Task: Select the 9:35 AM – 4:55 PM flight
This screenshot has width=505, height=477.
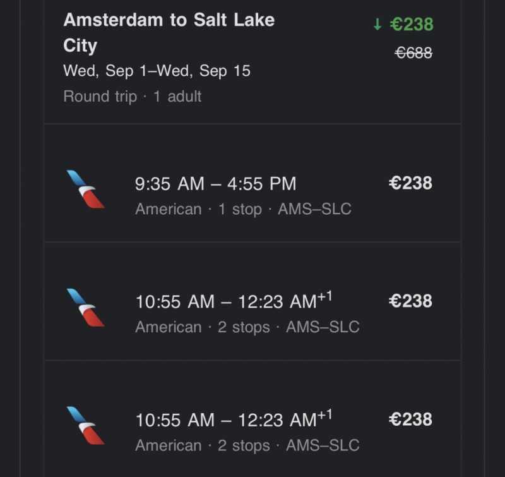Action: (215, 183)
